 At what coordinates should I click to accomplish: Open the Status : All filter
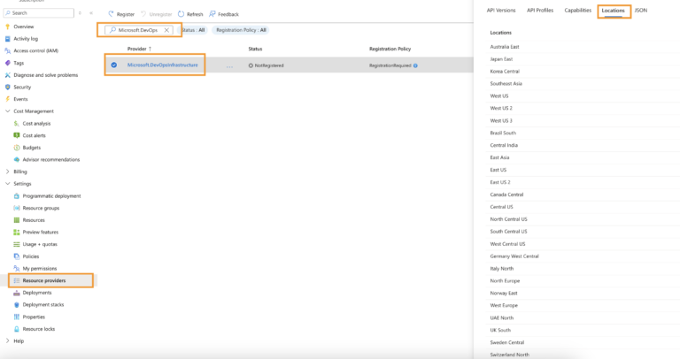coord(193,30)
